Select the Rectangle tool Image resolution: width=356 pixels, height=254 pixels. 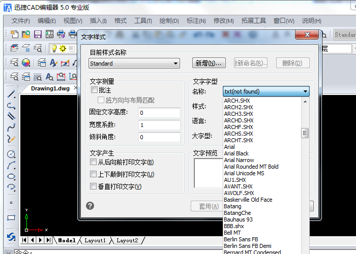[11, 218]
